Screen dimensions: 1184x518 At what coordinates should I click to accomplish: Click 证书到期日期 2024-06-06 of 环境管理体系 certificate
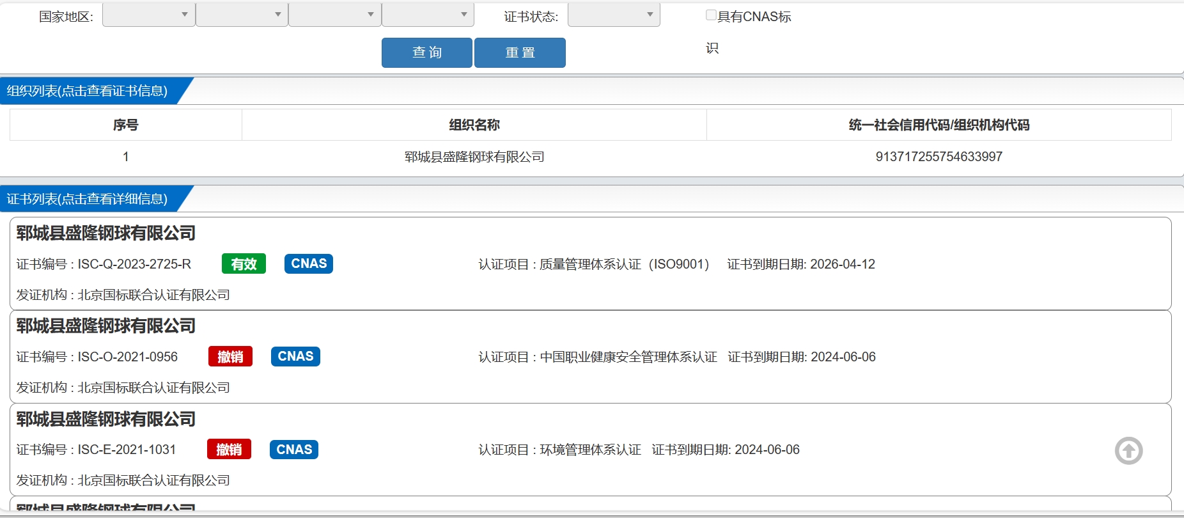tap(726, 450)
